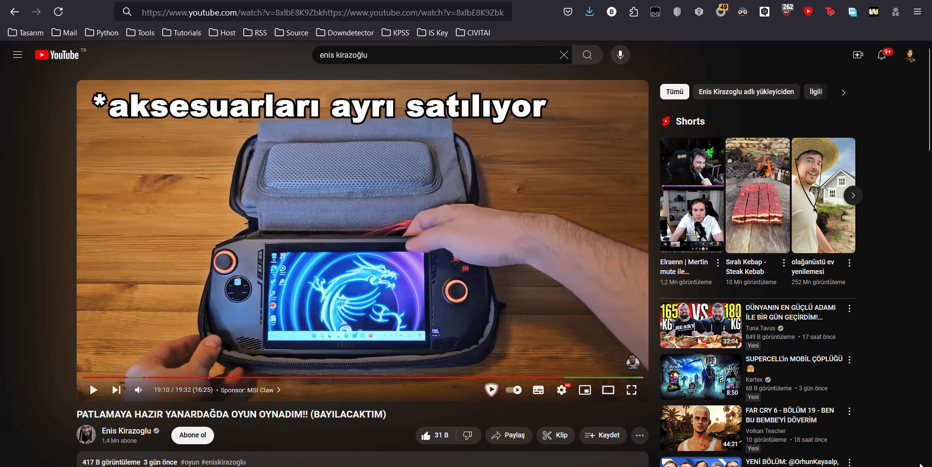This screenshot has height=467, width=932.
Task: Select the Tümü filter chip
Action: pyautogui.click(x=674, y=92)
